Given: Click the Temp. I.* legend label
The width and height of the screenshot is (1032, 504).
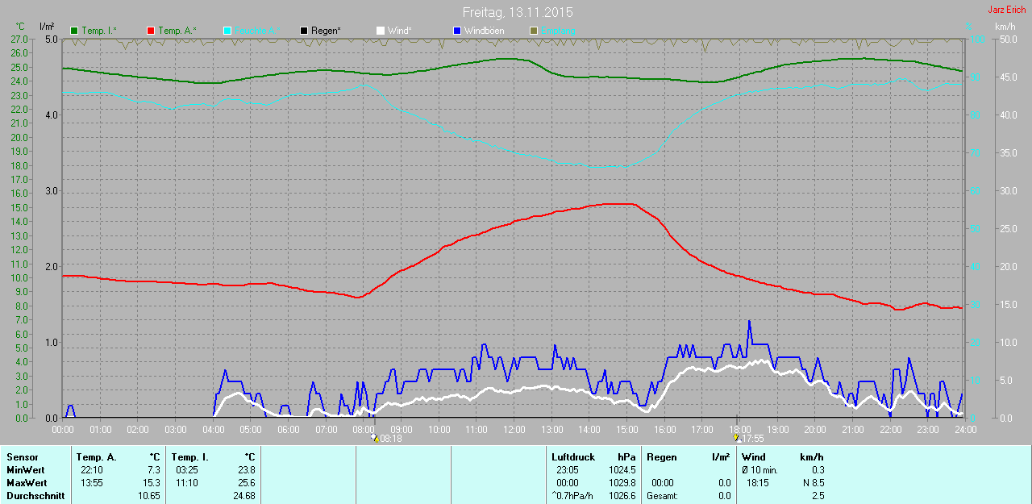Looking at the screenshot, I should pyautogui.click(x=99, y=31).
